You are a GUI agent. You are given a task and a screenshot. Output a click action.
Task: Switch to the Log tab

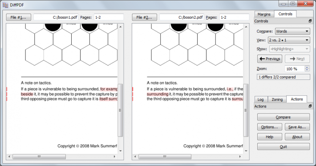click(x=260, y=99)
